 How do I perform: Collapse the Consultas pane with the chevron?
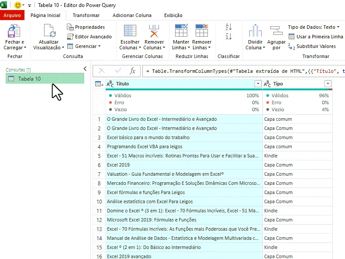[x=85, y=69]
